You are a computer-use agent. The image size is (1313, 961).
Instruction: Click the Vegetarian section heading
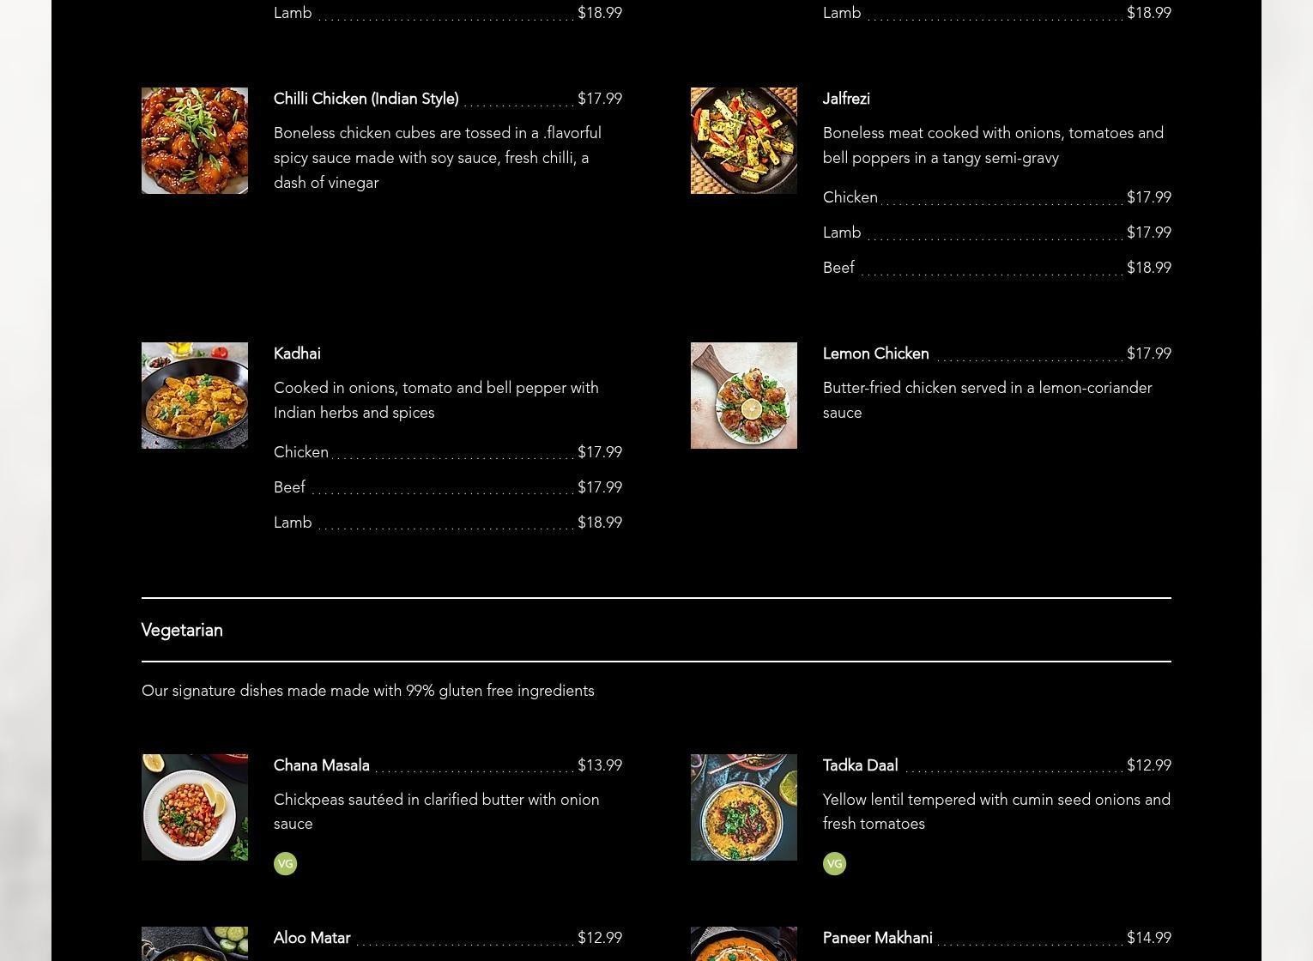(x=182, y=630)
